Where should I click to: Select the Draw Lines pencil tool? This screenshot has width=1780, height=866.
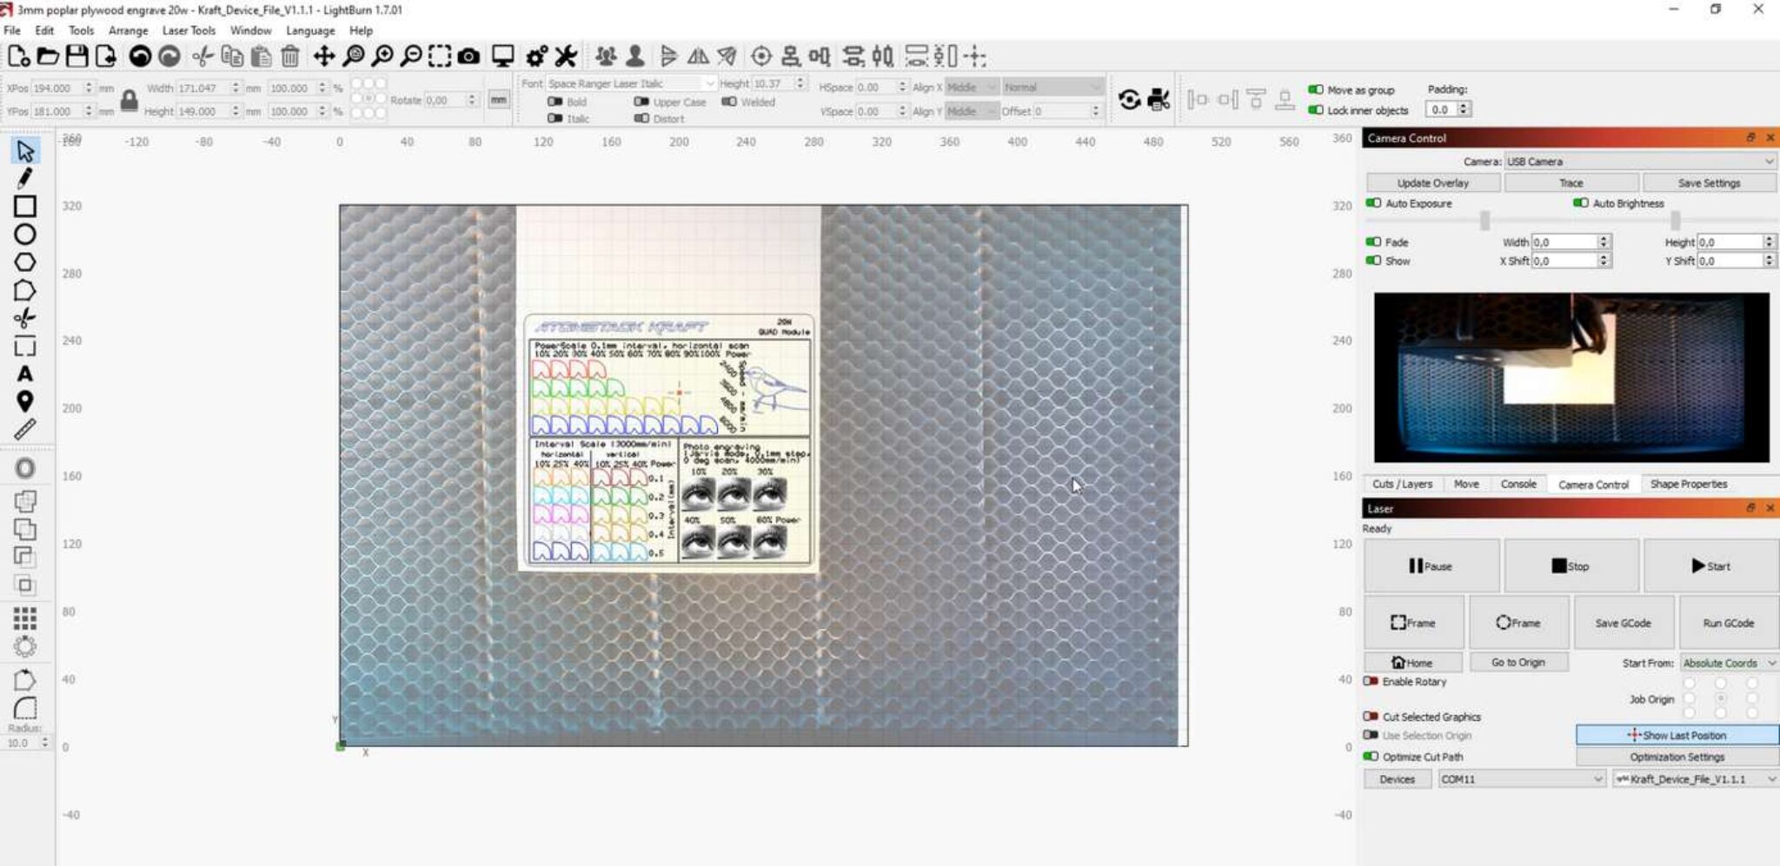[24, 178]
